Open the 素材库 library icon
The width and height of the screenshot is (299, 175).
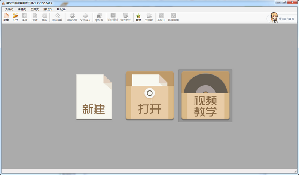[99, 17]
